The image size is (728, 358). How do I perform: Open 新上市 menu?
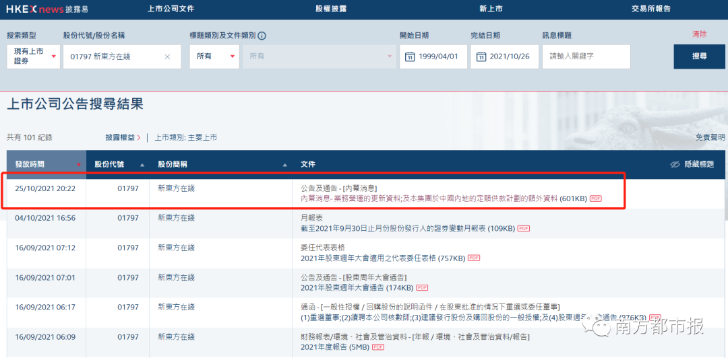pos(491,9)
